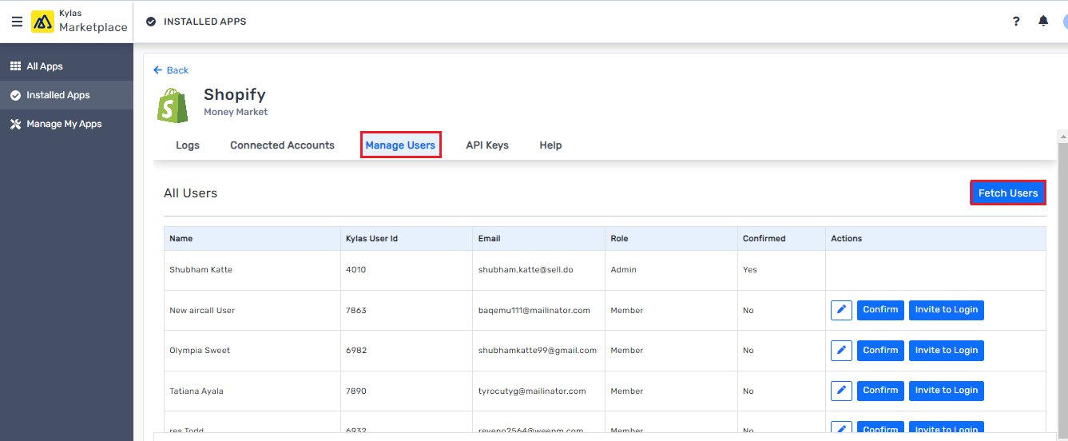Viewport: 1068px width, 441px height.
Task: Click the Tatiana Ayala name cell
Action: click(252, 391)
